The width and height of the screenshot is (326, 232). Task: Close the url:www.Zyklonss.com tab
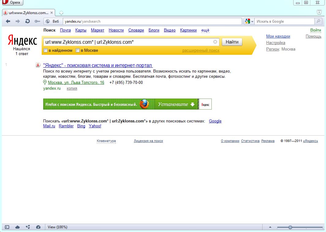51,13
